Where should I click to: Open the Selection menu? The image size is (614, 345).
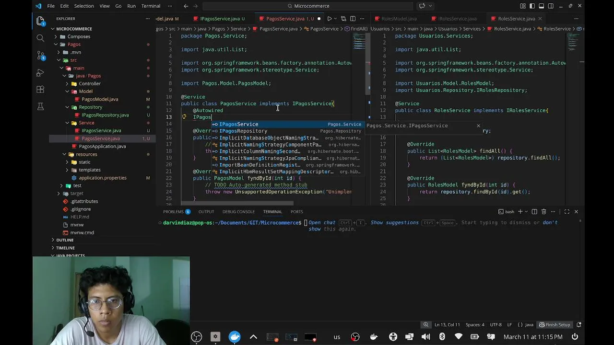(83, 6)
